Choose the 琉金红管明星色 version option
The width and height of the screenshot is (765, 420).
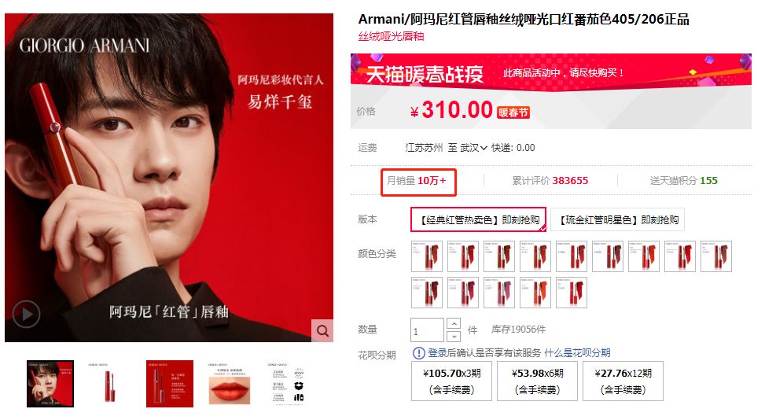coord(618,219)
